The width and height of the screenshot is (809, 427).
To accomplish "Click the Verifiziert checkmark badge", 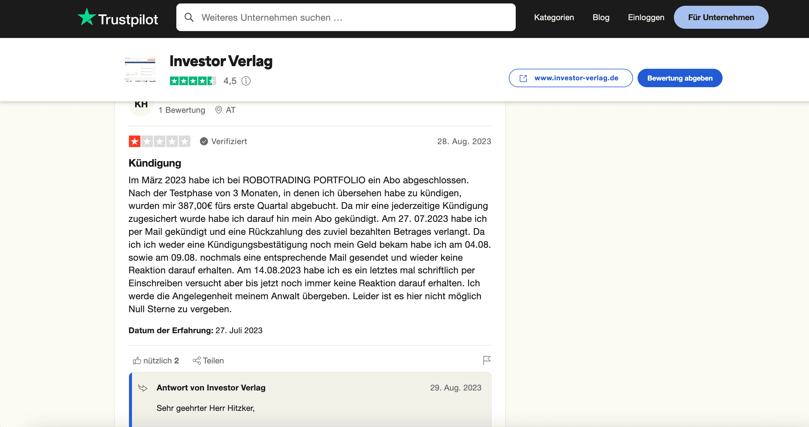I will 204,142.
